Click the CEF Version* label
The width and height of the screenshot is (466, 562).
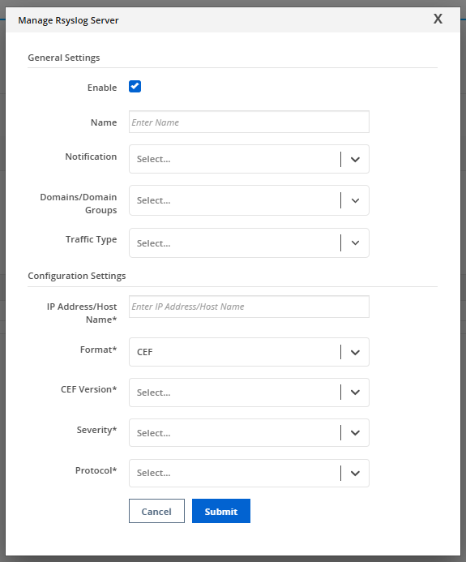click(89, 389)
